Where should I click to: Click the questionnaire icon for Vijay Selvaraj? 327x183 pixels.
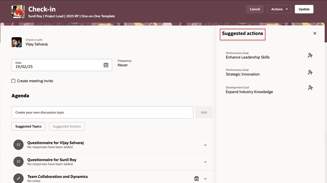[18, 145]
